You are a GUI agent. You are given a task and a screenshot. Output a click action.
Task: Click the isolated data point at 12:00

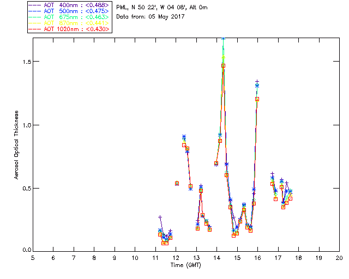click(x=177, y=184)
